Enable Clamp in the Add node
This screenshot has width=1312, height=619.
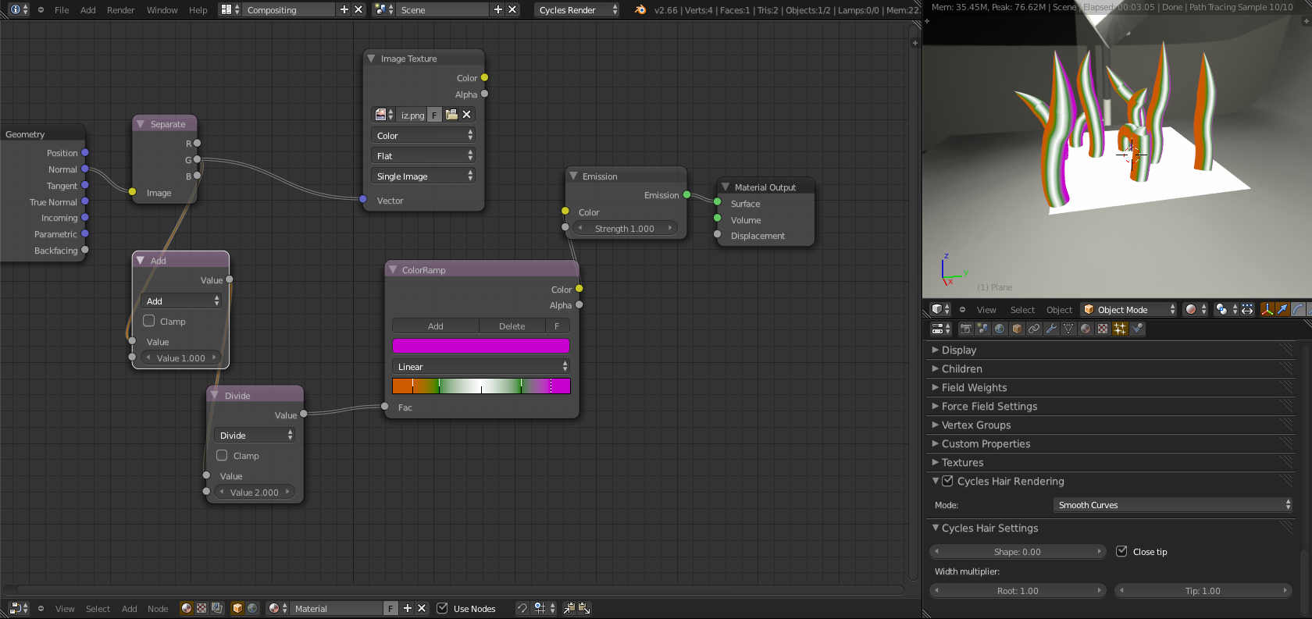[x=149, y=321]
